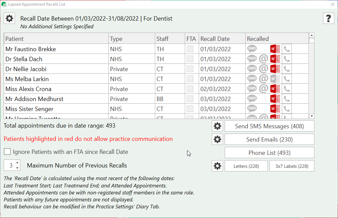Sort list by Recall Date column header
Viewport: 338px width, 218px height.
pos(215,39)
